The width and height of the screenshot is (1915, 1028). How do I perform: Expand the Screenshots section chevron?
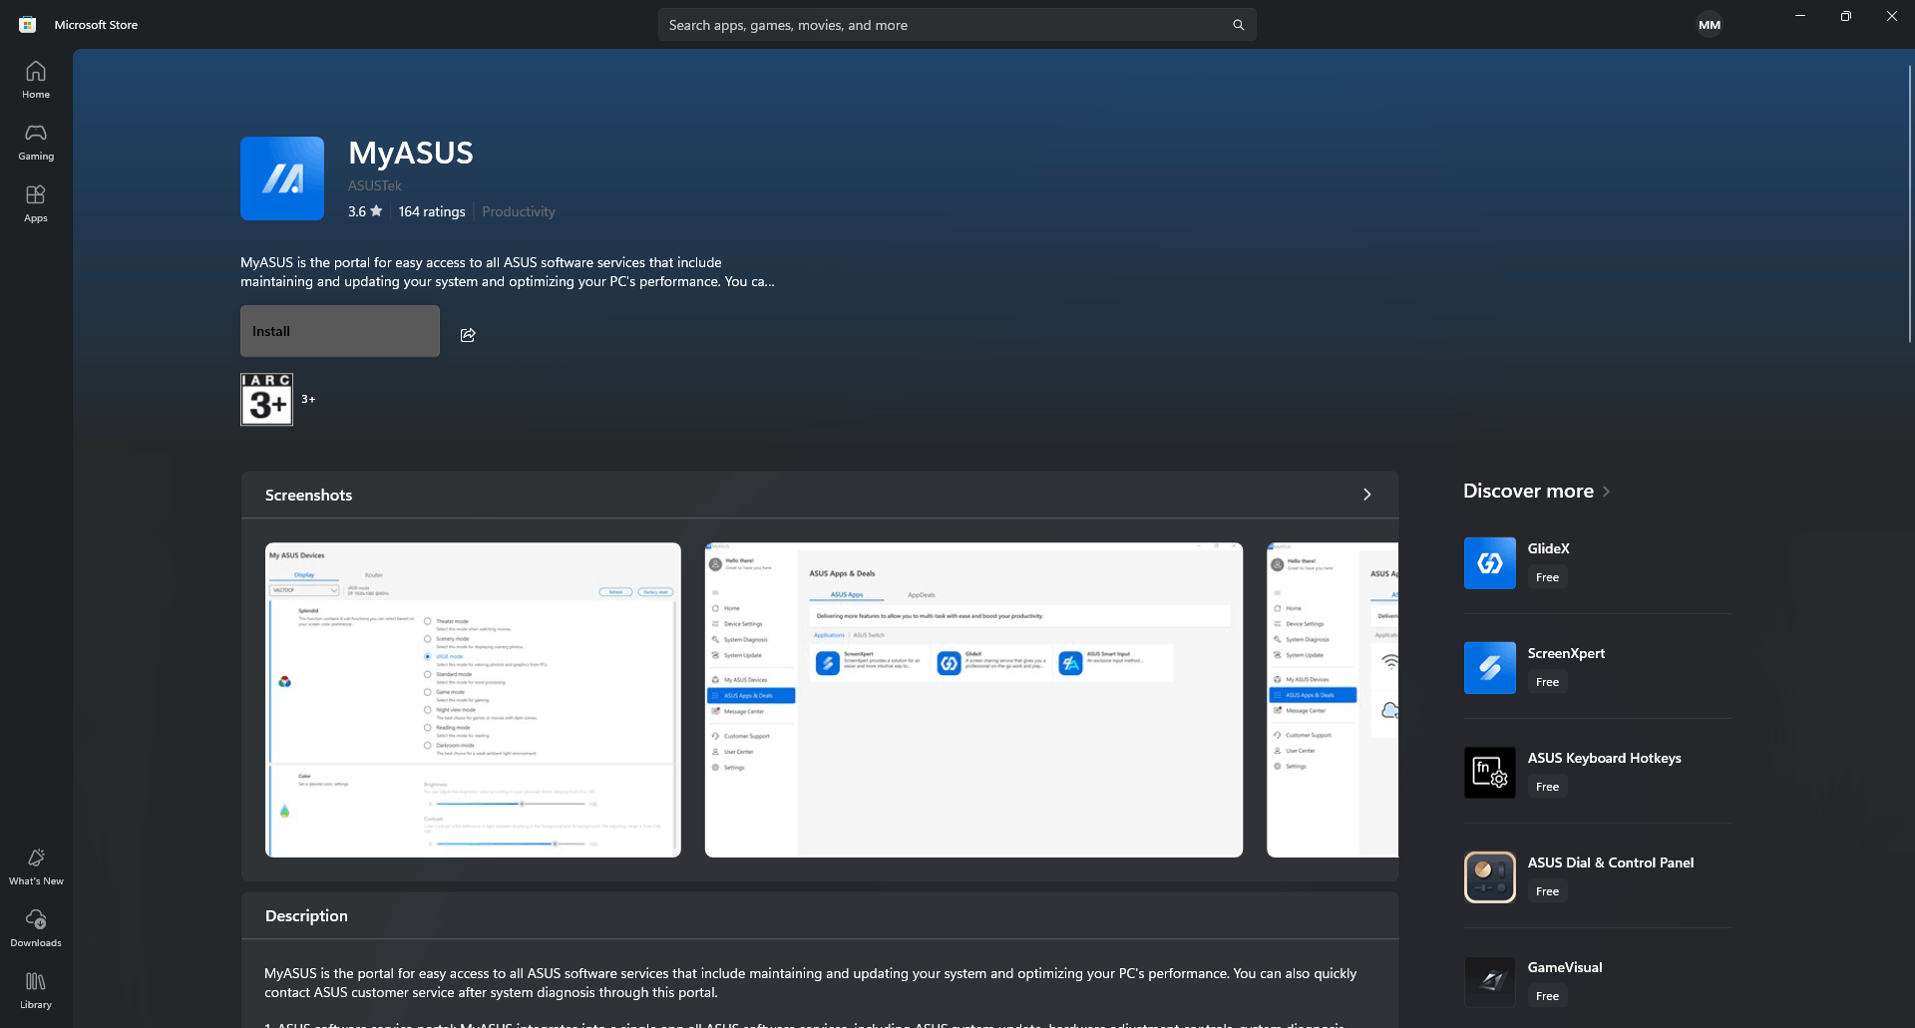1367,495
